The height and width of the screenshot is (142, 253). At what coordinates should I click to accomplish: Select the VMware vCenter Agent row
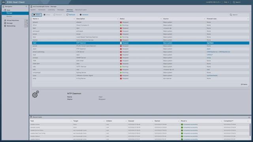click(141, 75)
